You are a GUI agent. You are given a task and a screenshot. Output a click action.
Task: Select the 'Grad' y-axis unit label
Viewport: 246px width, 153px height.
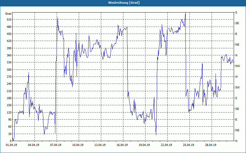point(8,14)
